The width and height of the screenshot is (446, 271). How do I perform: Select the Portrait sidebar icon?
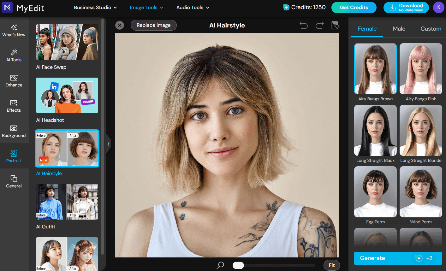tap(14, 156)
